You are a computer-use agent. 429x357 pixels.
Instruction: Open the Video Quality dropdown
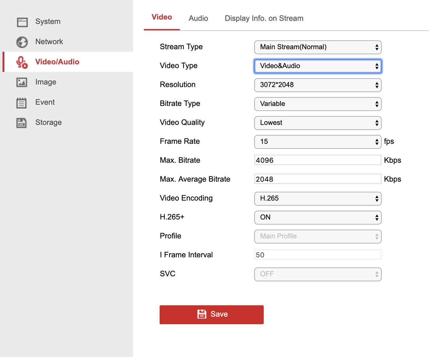click(x=318, y=123)
